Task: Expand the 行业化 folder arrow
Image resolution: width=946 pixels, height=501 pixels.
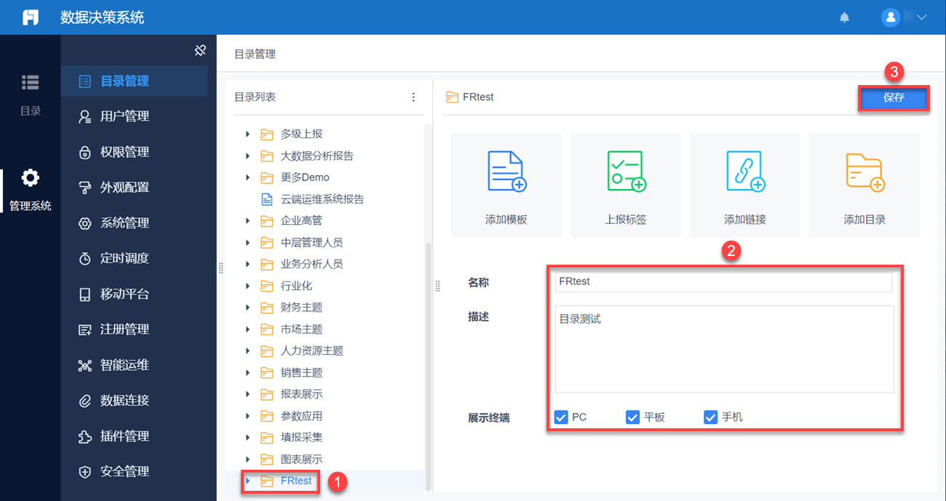Action: point(247,286)
